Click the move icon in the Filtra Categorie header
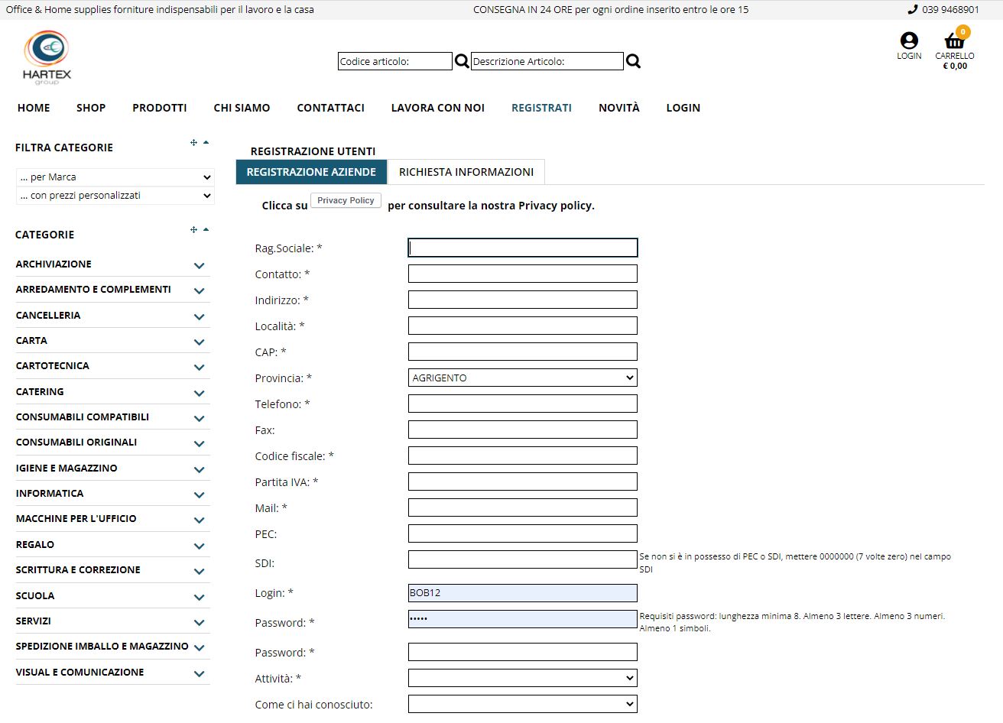The image size is (1003, 723). tap(193, 143)
